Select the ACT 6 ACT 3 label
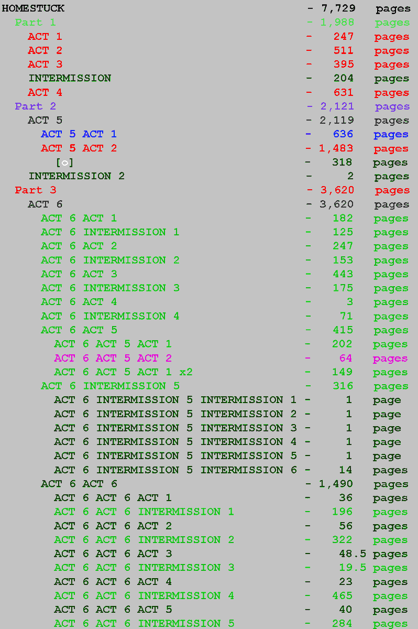418x629 pixels. pos(79,274)
